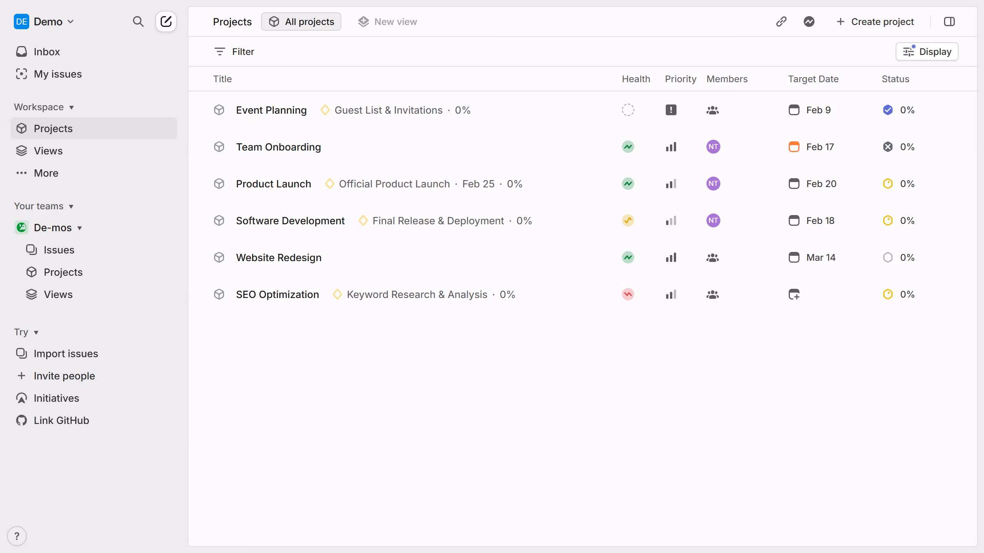Click the Product Launch NT member avatar
This screenshot has width=984, height=553.
pos(713,184)
